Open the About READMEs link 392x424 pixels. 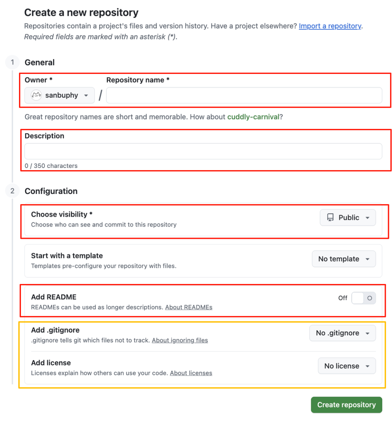point(188,307)
